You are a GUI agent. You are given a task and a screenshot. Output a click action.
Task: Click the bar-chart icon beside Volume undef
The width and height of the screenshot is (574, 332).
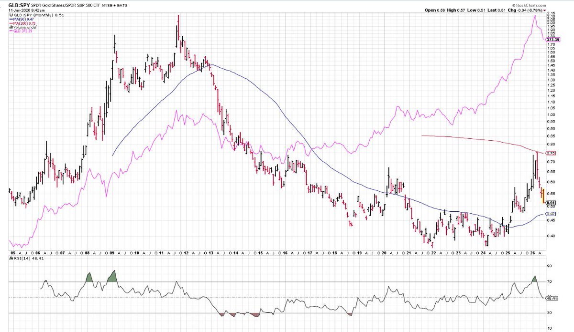[11, 27]
